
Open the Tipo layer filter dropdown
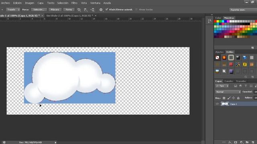click(222, 86)
